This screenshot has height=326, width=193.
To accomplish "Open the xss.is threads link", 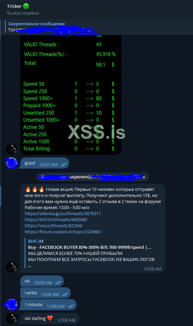I will (x=54, y=226).
